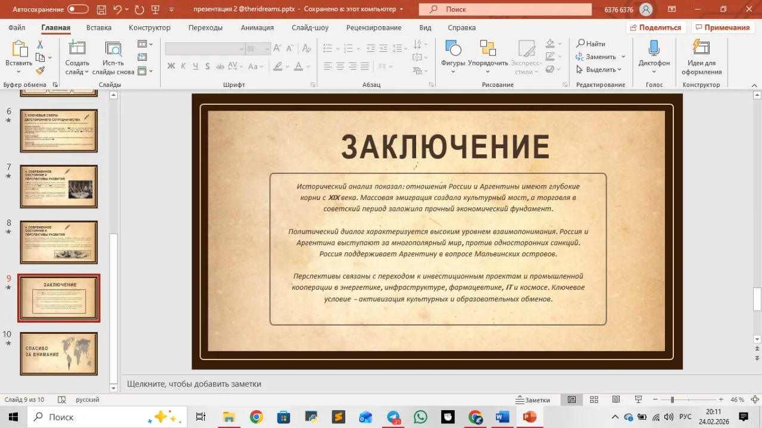Open the Справка tab

(461, 27)
